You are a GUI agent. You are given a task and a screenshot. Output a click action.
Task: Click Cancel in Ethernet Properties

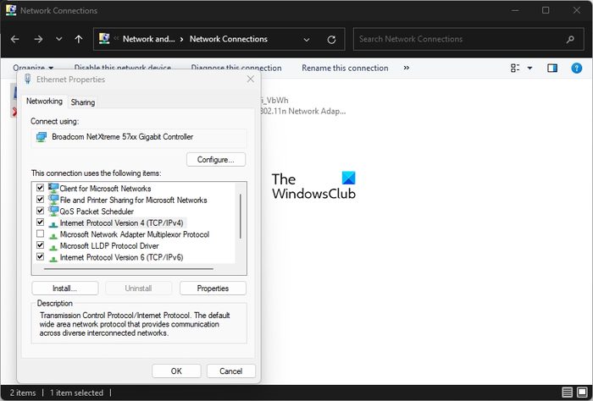[231, 371]
